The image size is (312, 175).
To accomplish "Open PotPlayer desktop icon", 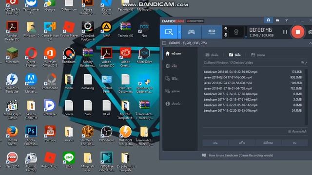I will 50,108.
